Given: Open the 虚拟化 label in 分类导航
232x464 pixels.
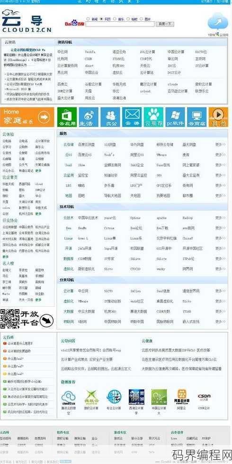Looking at the screenshot, I should tap(68, 301).
